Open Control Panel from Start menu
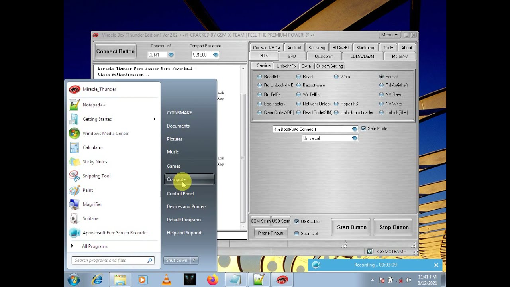Screen dimensions: 510x287 click(x=189, y=194)
